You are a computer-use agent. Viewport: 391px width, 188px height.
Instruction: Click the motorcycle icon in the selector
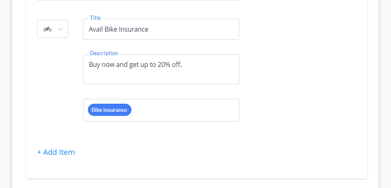[47, 29]
